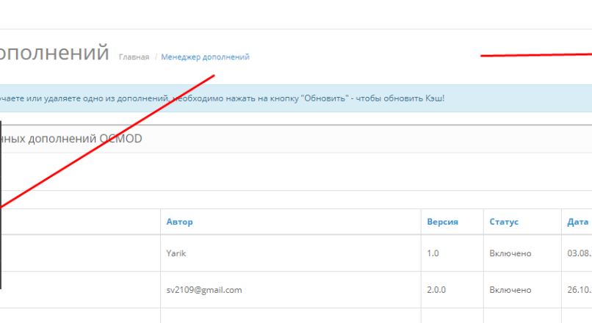The height and width of the screenshot is (323, 592).
Task: Select Включено status in sv2109@gmail.com row
Action: pyautogui.click(x=510, y=290)
